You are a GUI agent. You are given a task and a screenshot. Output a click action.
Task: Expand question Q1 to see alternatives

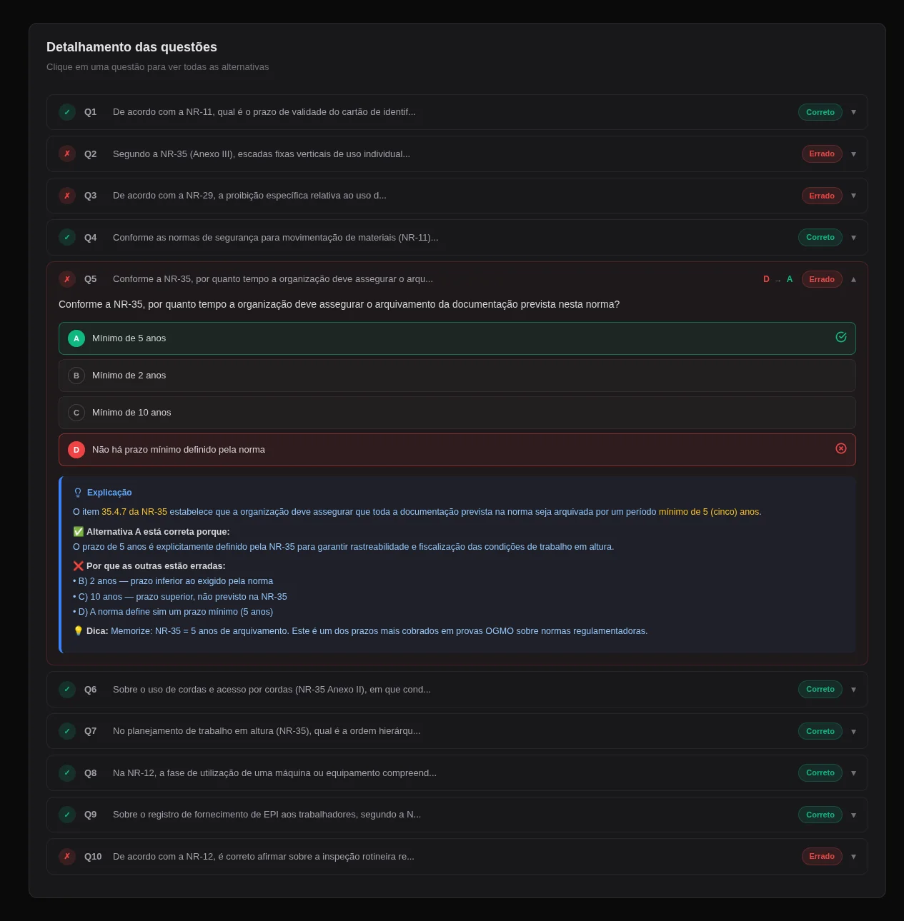coord(853,112)
